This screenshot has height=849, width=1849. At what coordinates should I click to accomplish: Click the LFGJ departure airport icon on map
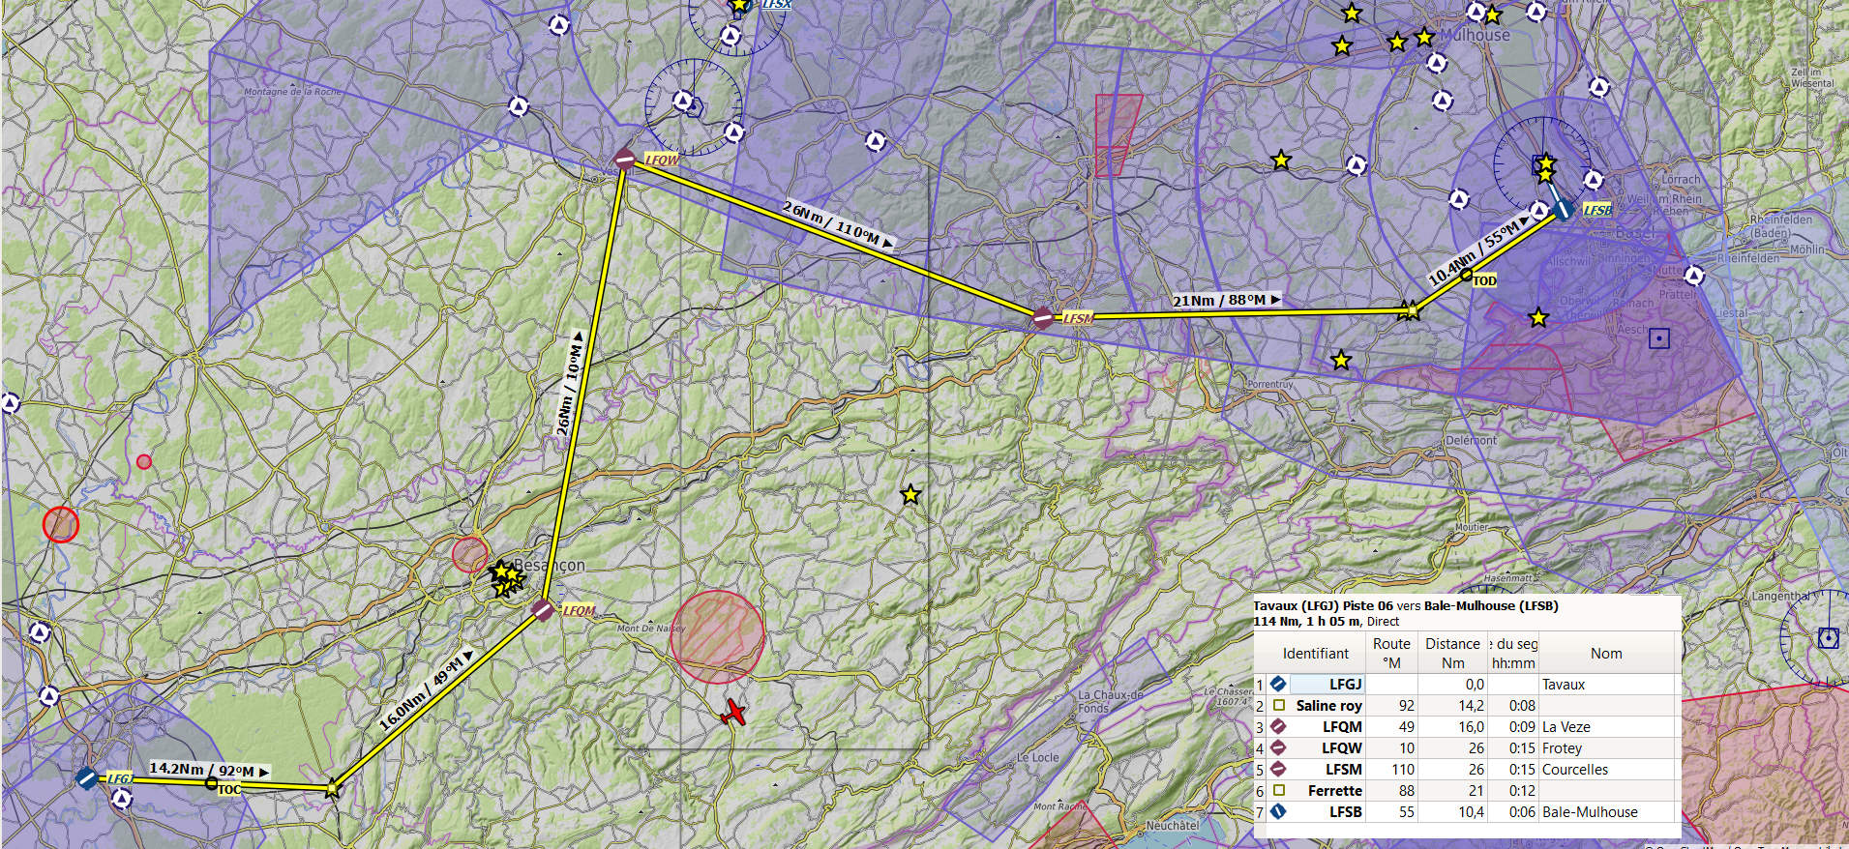[87, 777]
